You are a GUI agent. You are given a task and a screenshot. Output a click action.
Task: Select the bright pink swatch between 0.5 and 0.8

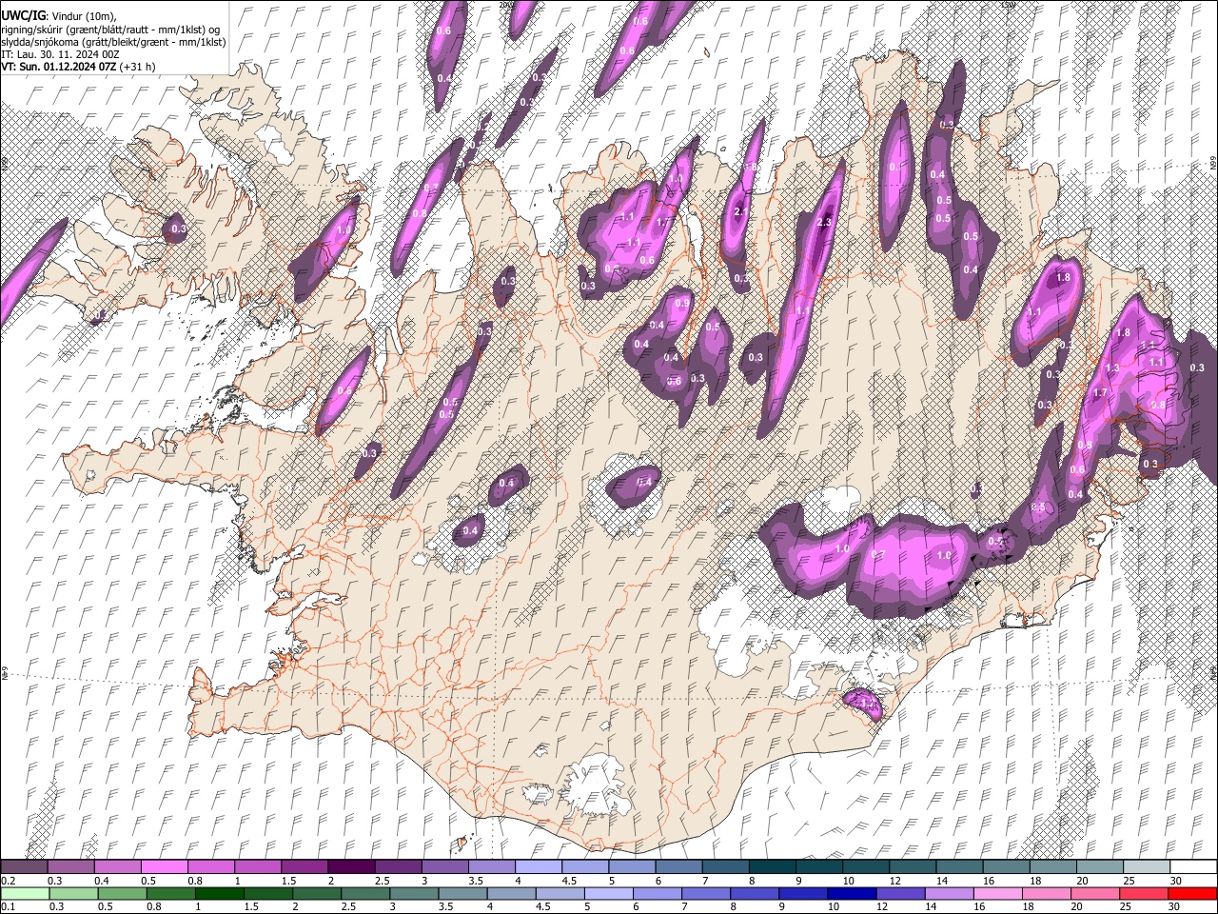(165, 866)
